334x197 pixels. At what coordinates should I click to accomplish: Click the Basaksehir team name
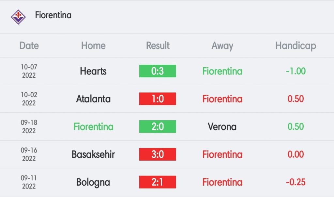[93, 154]
